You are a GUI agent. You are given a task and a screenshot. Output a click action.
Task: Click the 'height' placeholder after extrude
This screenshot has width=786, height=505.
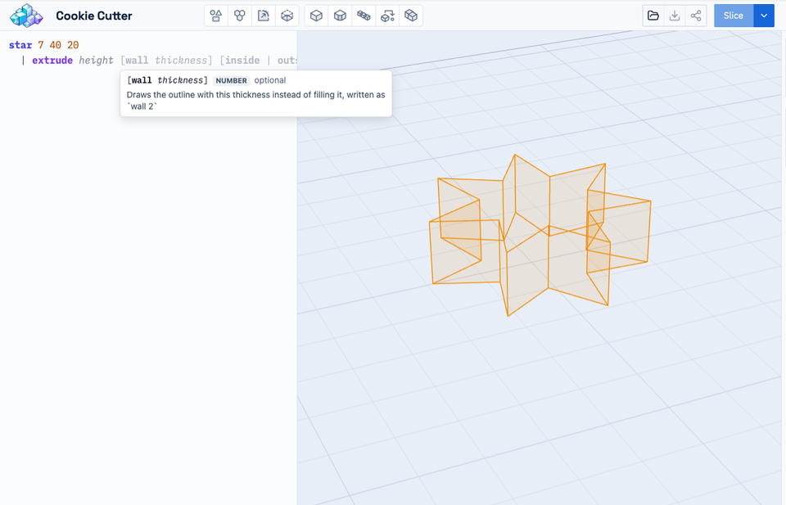(97, 60)
